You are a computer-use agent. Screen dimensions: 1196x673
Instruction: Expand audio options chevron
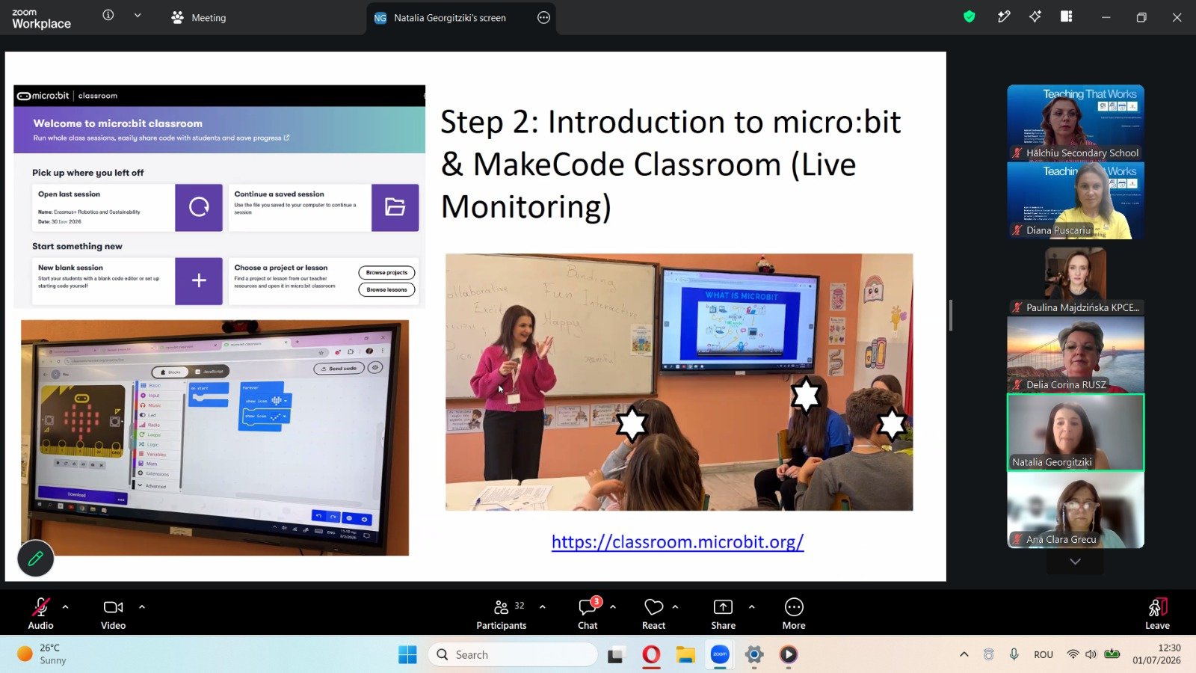(65, 607)
